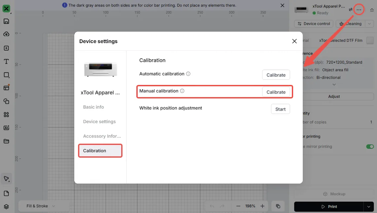Click the Object area fill value
The height and width of the screenshot is (213, 377).
point(335,70)
